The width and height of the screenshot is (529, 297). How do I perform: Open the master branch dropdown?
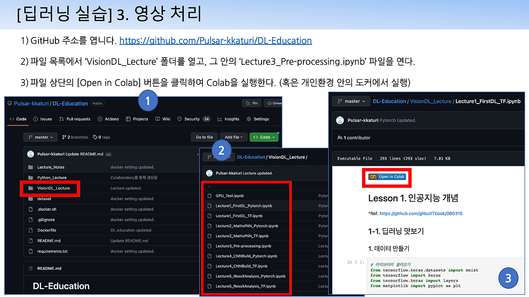tap(40, 137)
